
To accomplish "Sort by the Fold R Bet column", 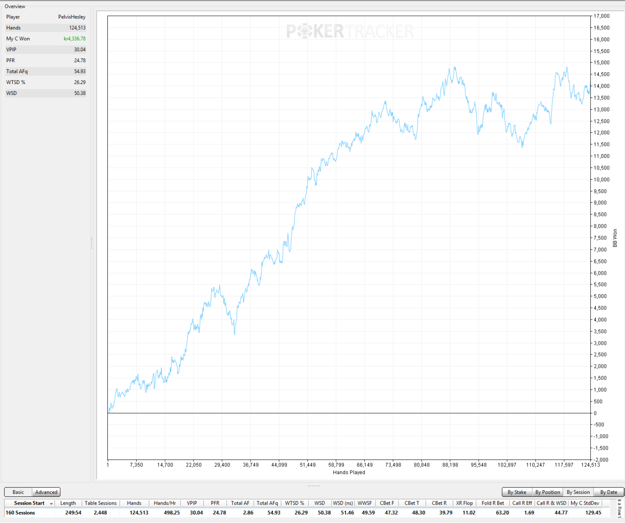I will click(x=493, y=503).
